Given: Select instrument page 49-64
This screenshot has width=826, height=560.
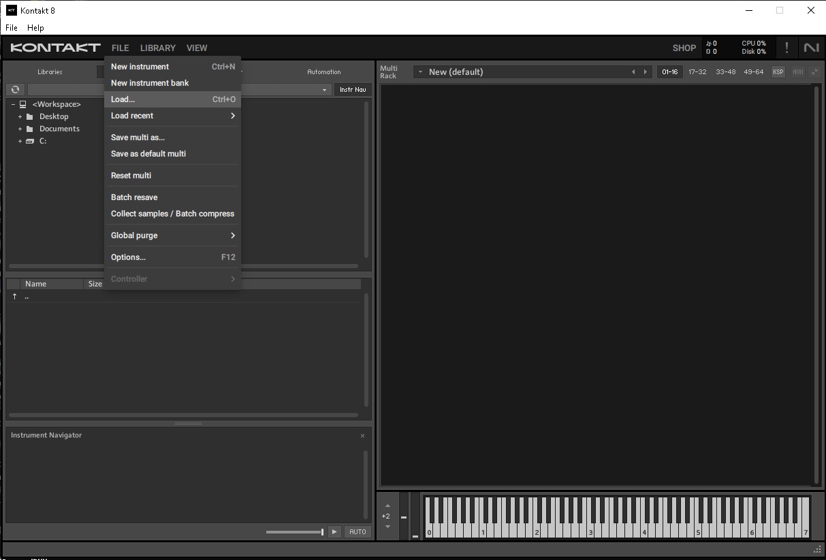Looking at the screenshot, I should point(754,71).
